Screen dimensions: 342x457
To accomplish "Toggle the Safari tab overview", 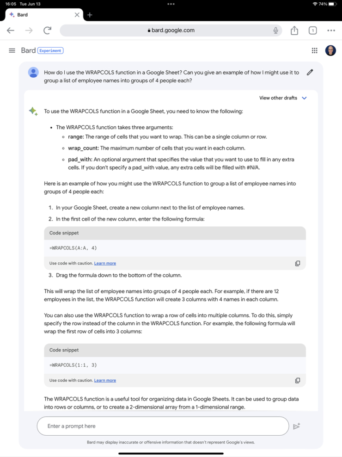I will click(312, 30).
